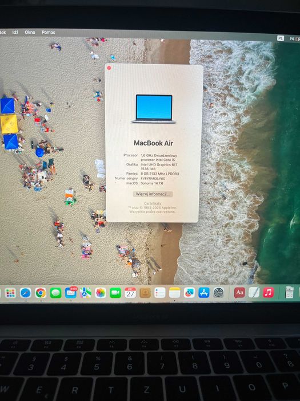This screenshot has height=401, width=300.
Task: Select the MacBook Air title text
Action: (153, 143)
